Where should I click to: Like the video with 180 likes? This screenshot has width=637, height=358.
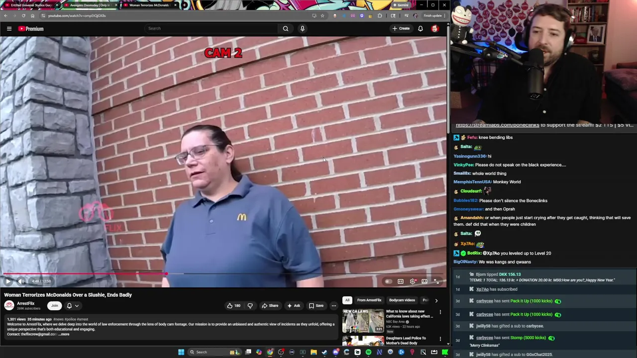(234, 306)
